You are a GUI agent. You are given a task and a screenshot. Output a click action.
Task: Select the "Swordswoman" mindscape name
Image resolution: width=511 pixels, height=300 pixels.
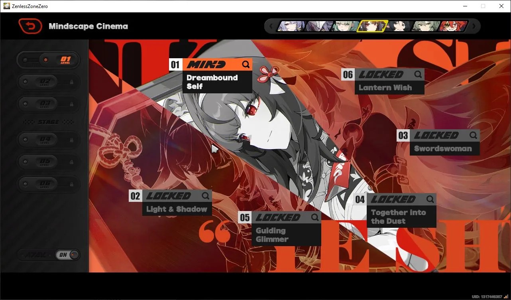coord(443,149)
